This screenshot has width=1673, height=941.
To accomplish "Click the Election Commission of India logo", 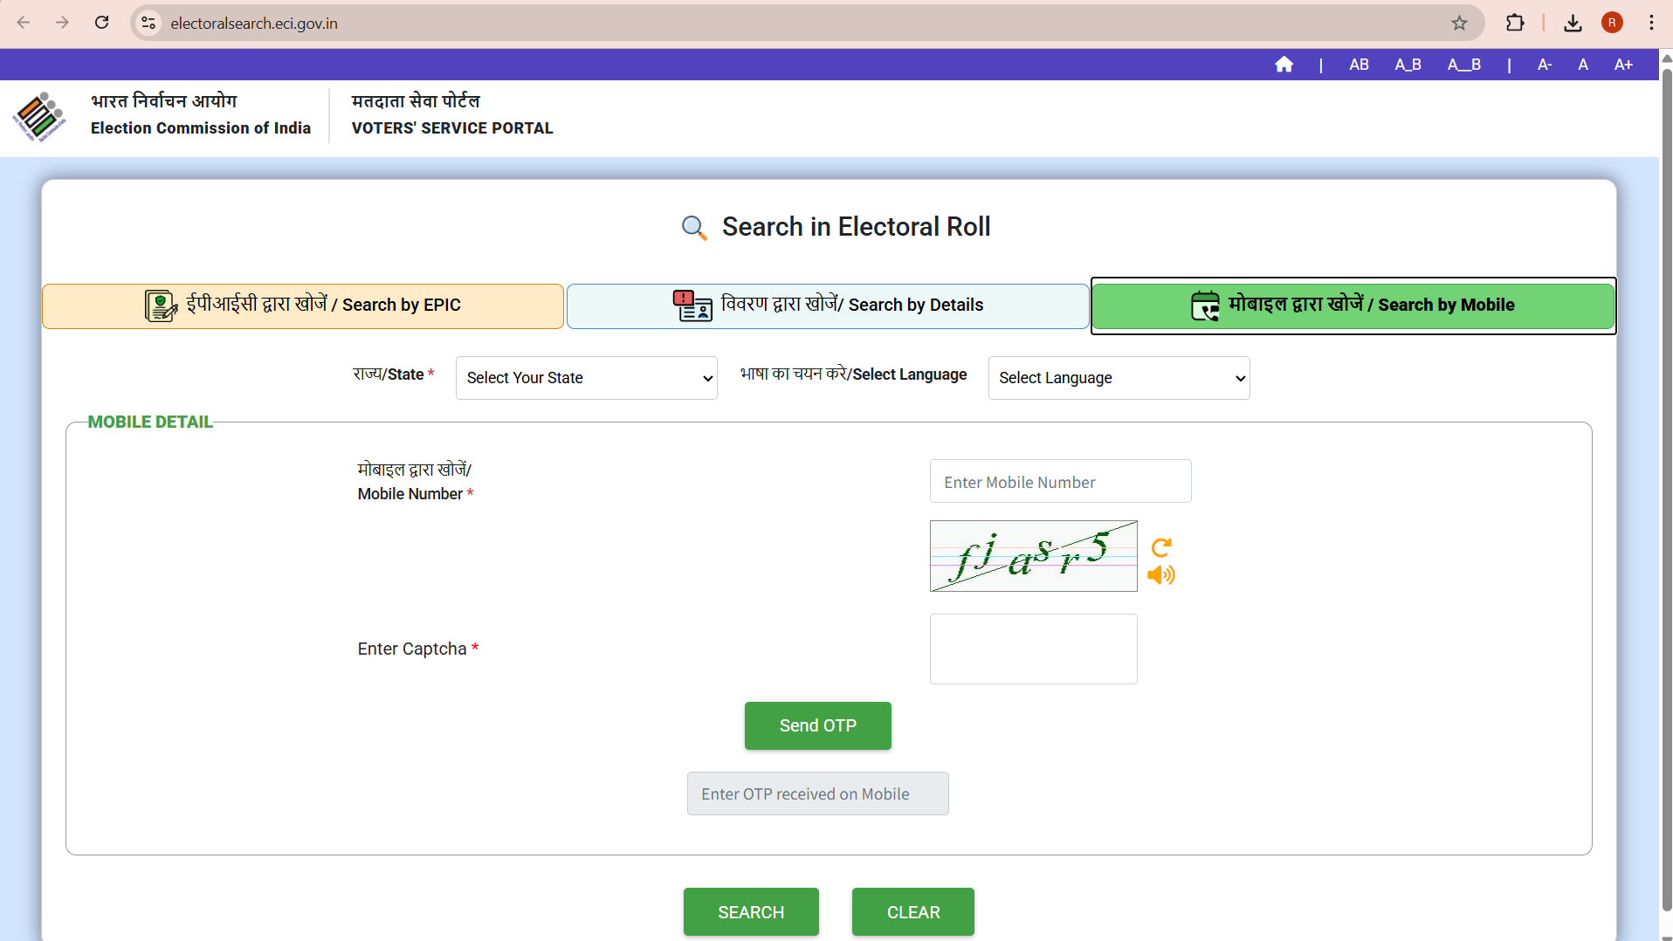I will pyautogui.click(x=39, y=115).
